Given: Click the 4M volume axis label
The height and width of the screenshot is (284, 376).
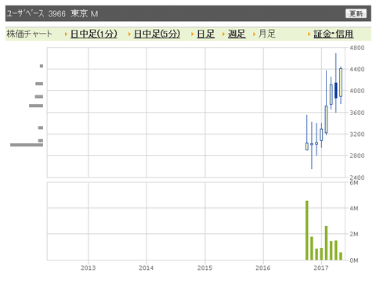Looking at the screenshot, I should pyautogui.click(x=354, y=208).
